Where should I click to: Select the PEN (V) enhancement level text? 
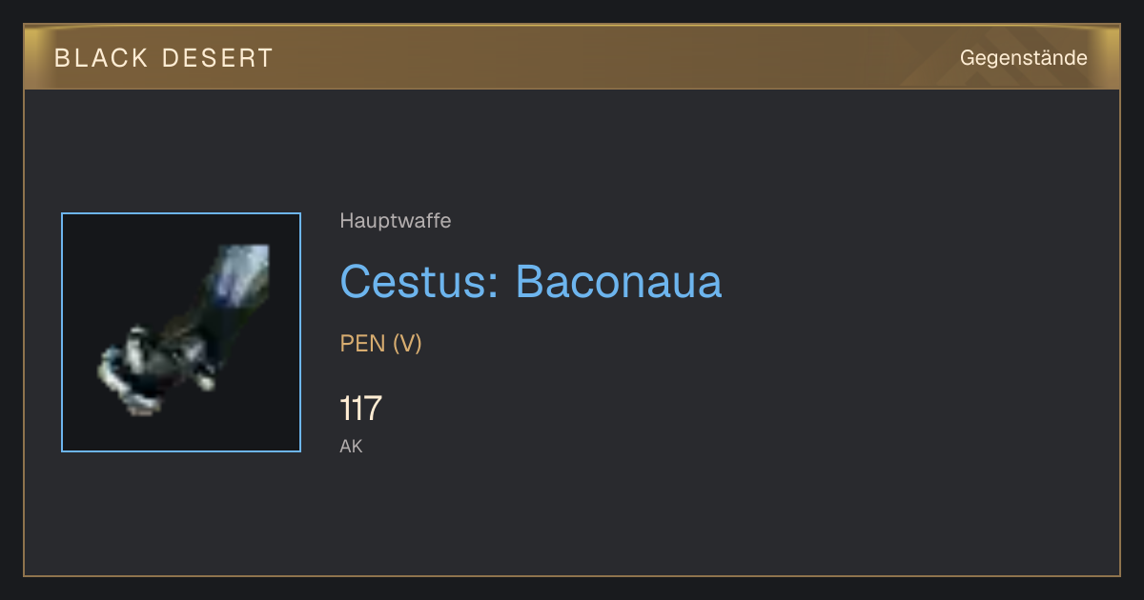tap(381, 344)
